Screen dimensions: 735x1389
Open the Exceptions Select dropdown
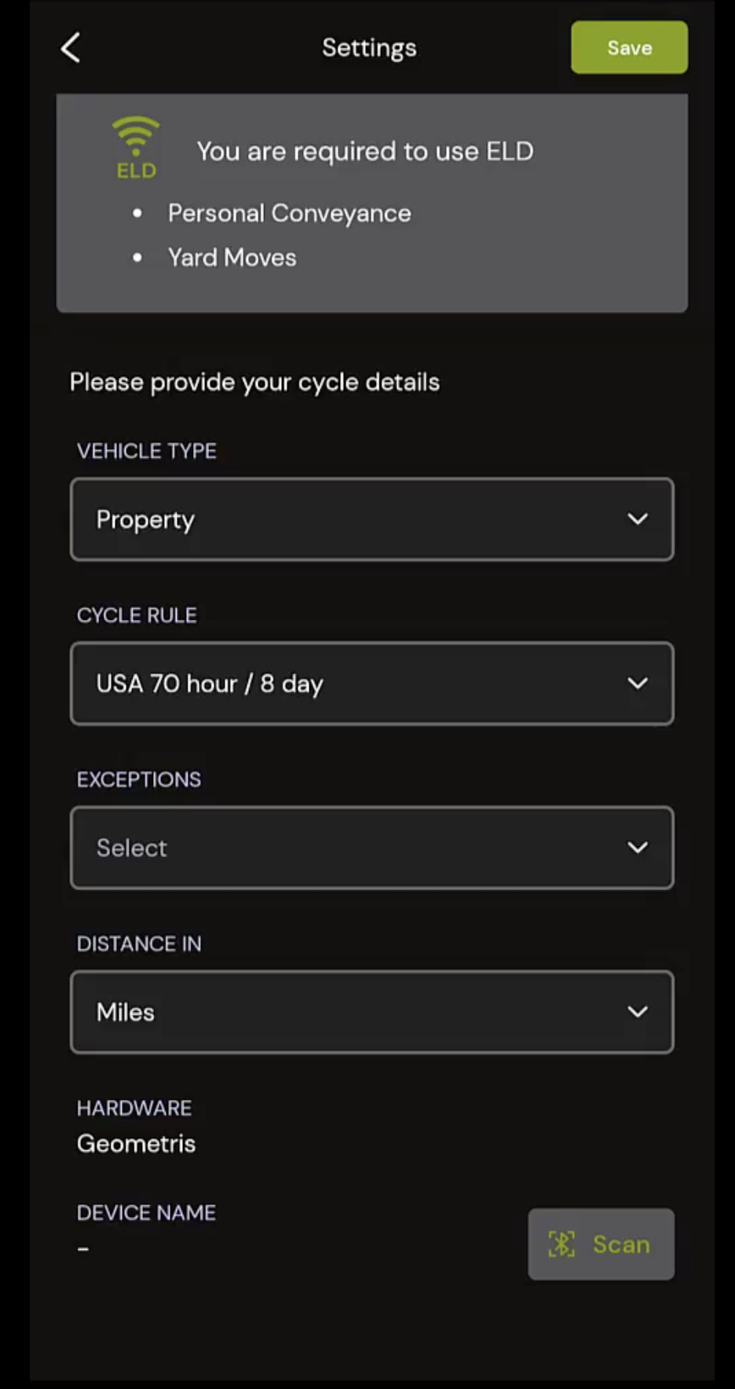(x=371, y=848)
